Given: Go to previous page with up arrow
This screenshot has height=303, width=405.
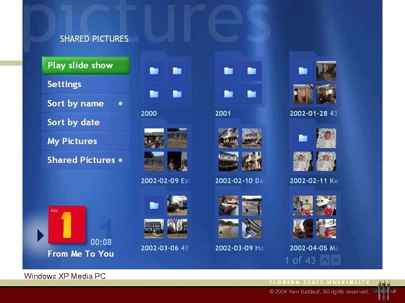Looking at the screenshot, I should click(325, 260).
